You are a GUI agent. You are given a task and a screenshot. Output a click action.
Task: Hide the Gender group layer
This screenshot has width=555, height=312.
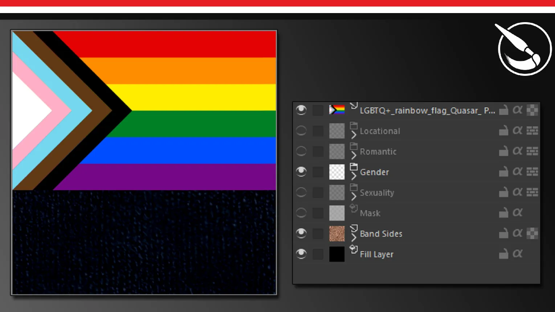pos(301,172)
